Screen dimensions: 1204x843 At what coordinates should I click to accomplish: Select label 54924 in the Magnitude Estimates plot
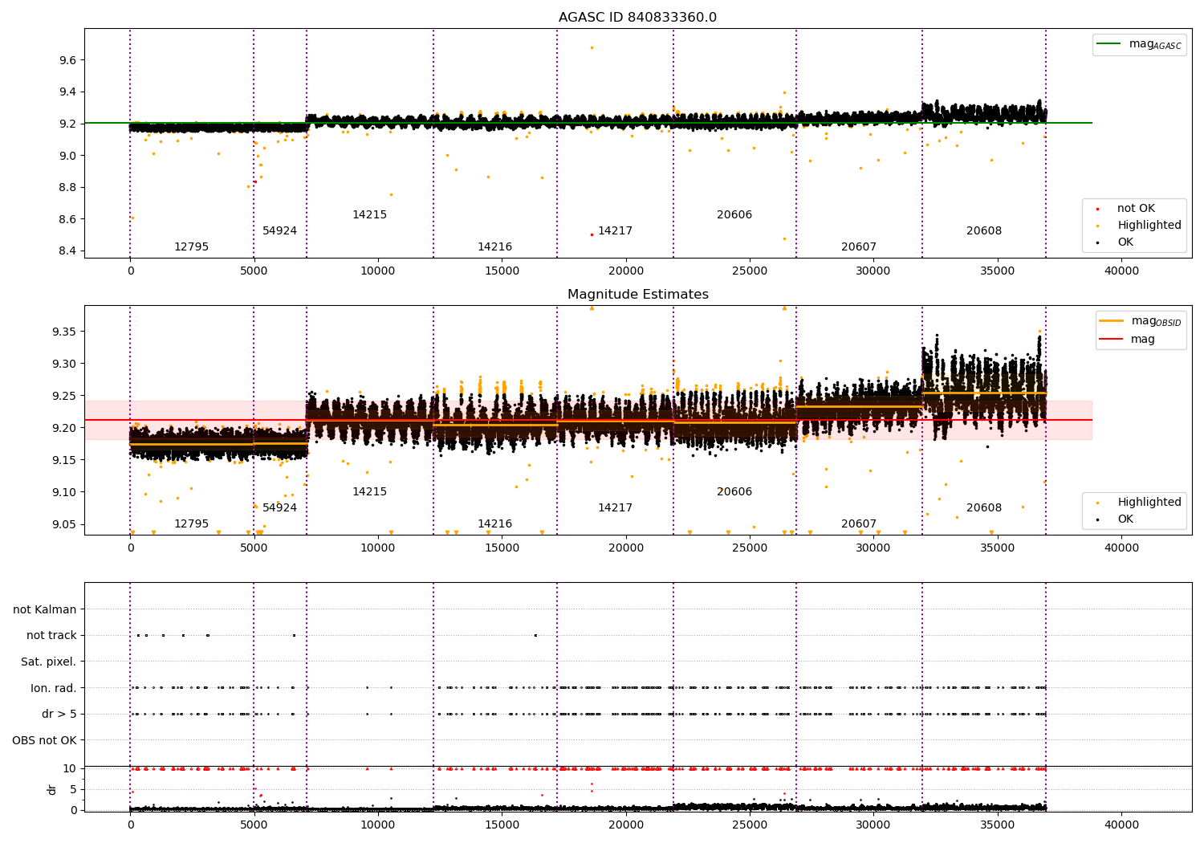279,508
